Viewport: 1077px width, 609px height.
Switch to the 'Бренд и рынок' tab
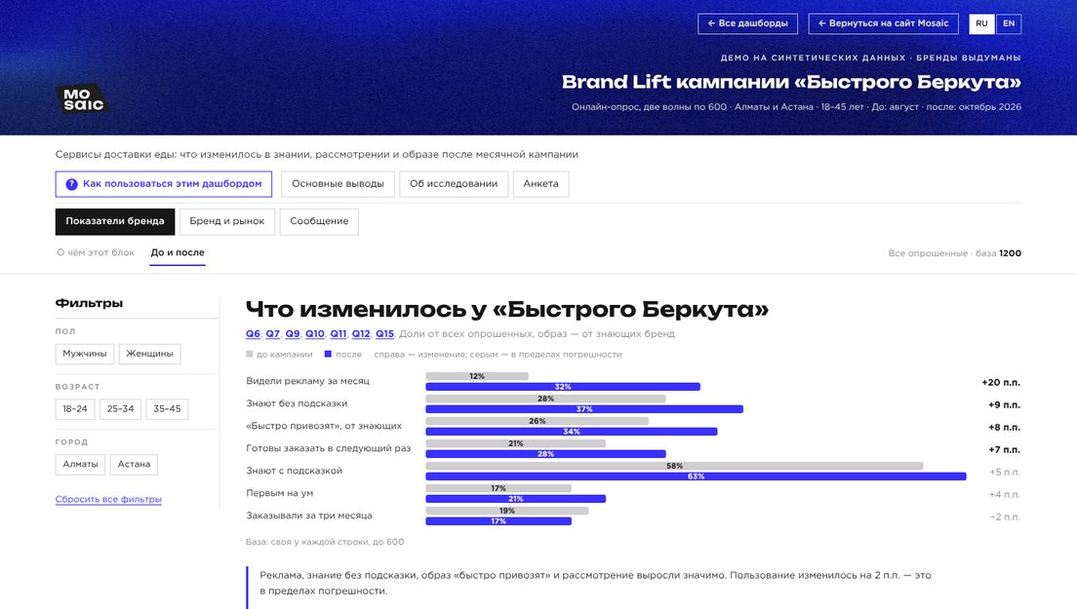226,221
